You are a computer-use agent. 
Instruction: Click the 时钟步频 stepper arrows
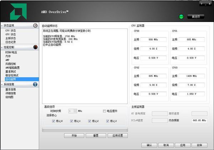pyautogui.click(x=75, y=111)
